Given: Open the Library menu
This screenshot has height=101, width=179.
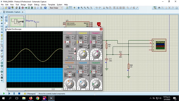Looking at the screenshot, I should [44, 4].
